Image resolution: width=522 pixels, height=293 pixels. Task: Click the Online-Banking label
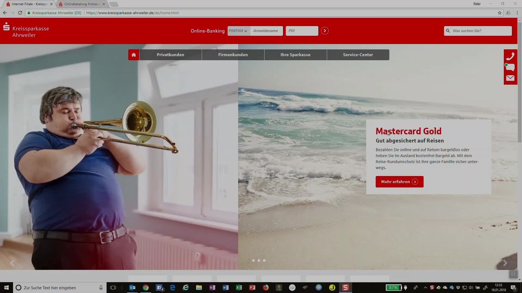point(208,31)
